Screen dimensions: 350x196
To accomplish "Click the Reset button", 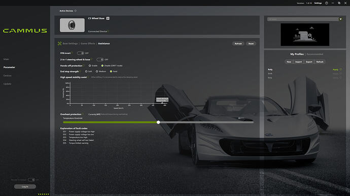I will [x=251, y=44].
